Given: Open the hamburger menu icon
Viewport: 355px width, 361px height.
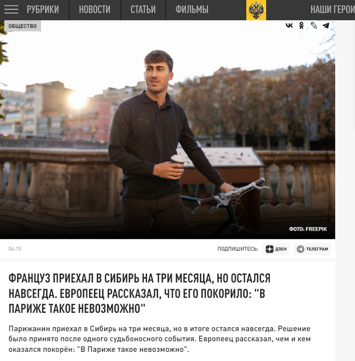Looking at the screenshot, I should pos(11,10).
